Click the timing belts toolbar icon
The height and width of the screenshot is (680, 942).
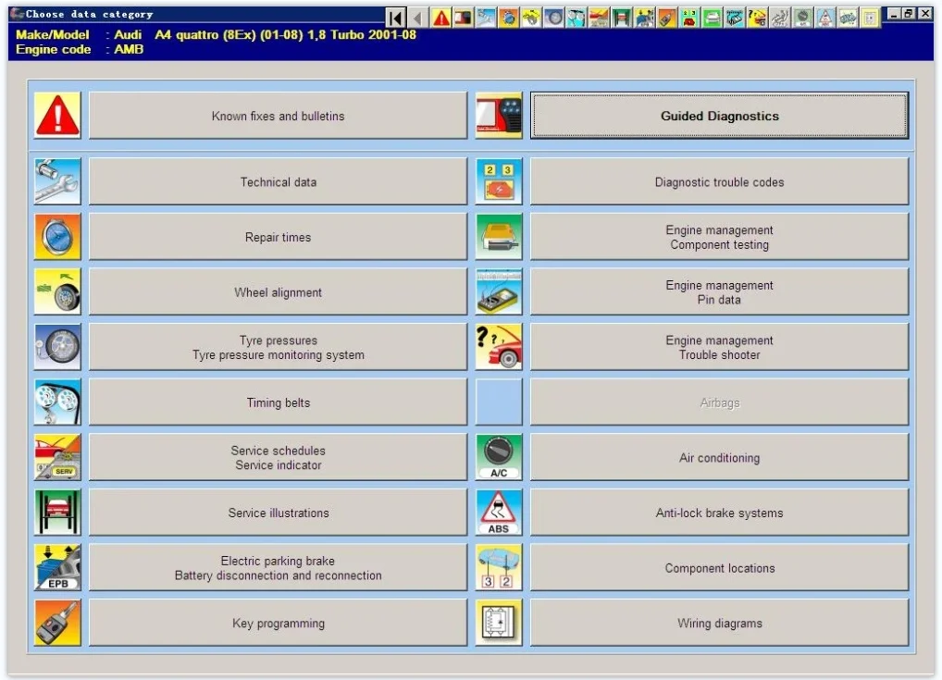(576, 18)
